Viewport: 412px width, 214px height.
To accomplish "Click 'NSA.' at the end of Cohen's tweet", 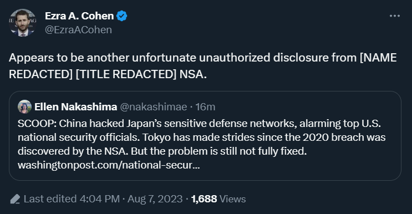I will click(x=193, y=74).
